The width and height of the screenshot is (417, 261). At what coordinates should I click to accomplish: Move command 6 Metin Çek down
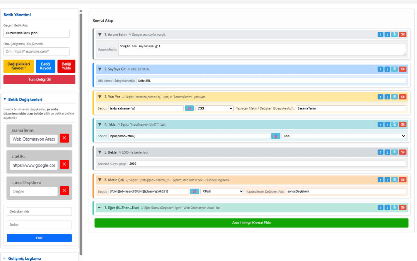tap(387, 180)
